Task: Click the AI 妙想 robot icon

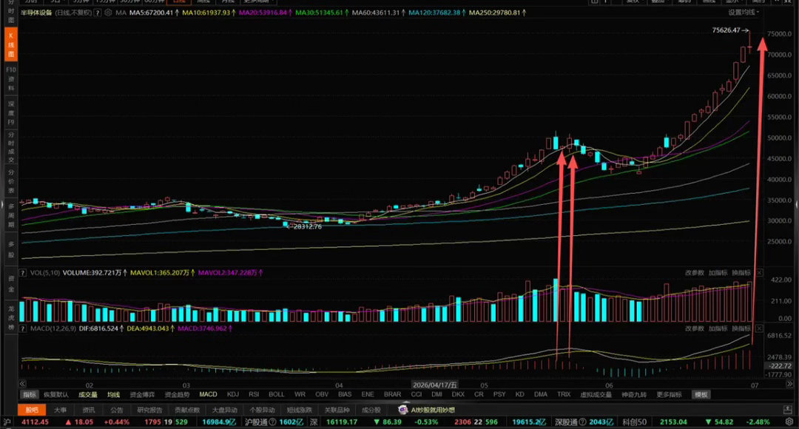Action: point(403,410)
